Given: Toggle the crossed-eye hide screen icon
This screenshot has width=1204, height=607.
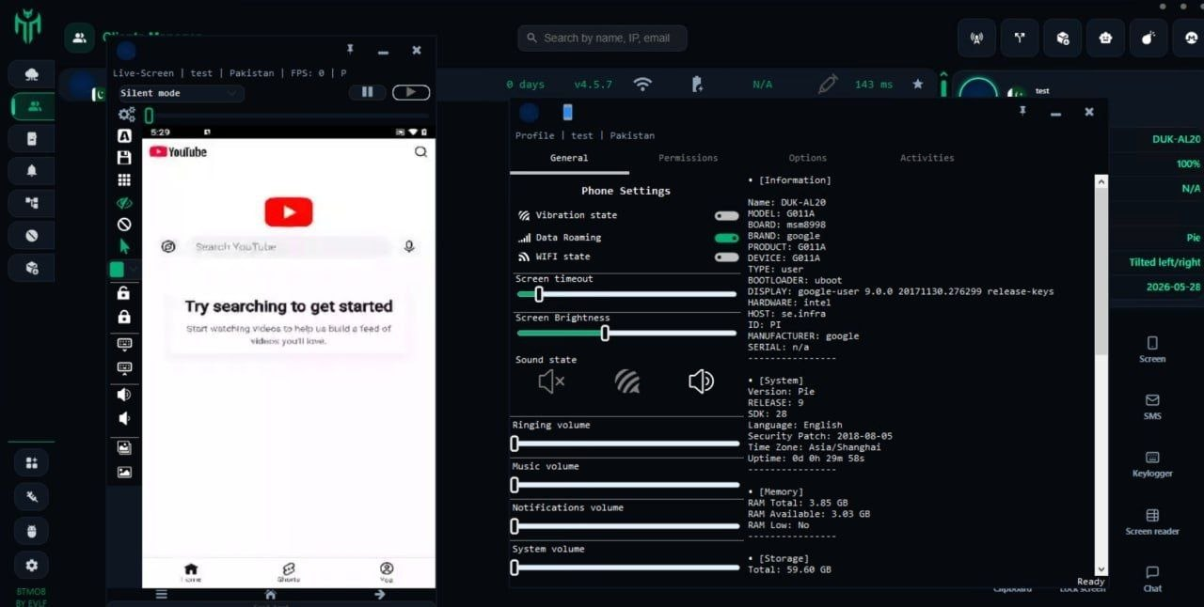Looking at the screenshot, I should click(x=124, y=203).
